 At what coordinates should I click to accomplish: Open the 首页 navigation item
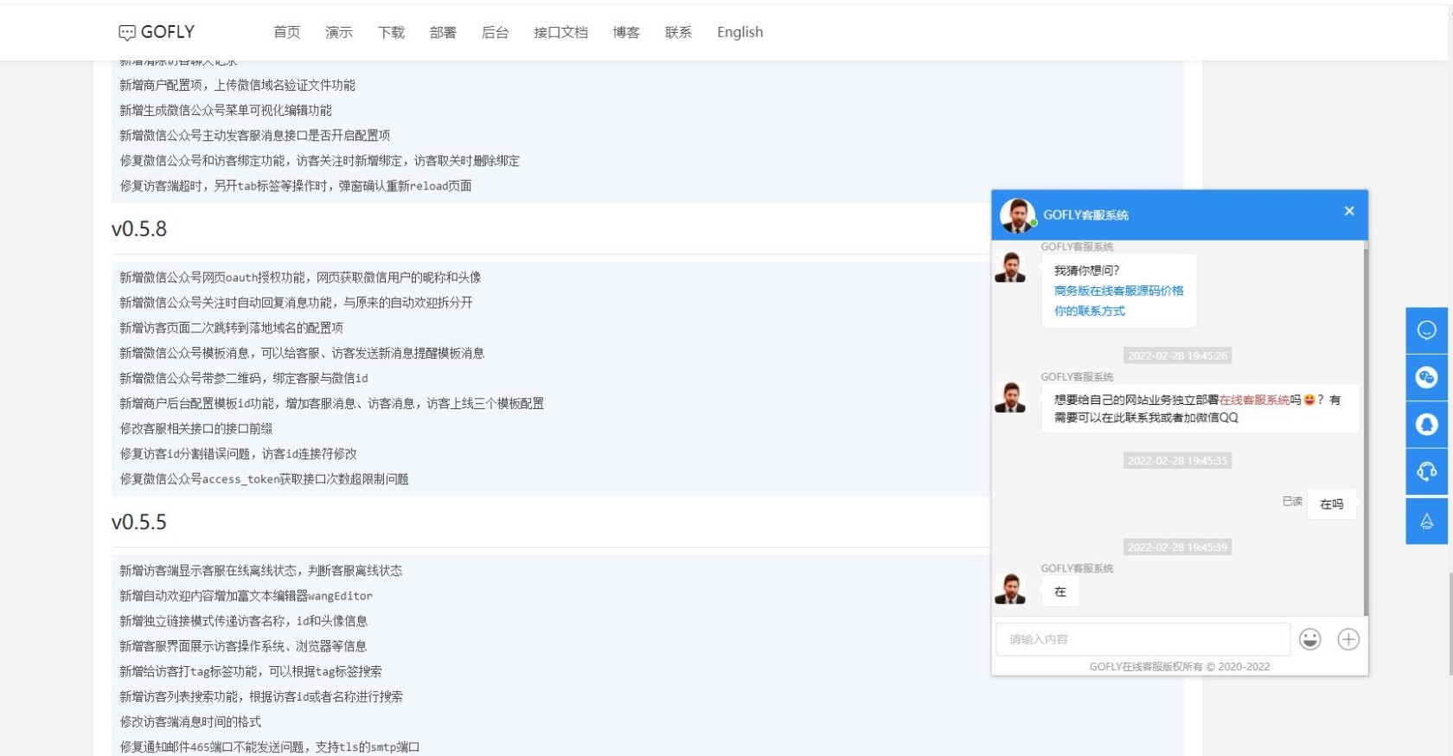tap(286, 32)
